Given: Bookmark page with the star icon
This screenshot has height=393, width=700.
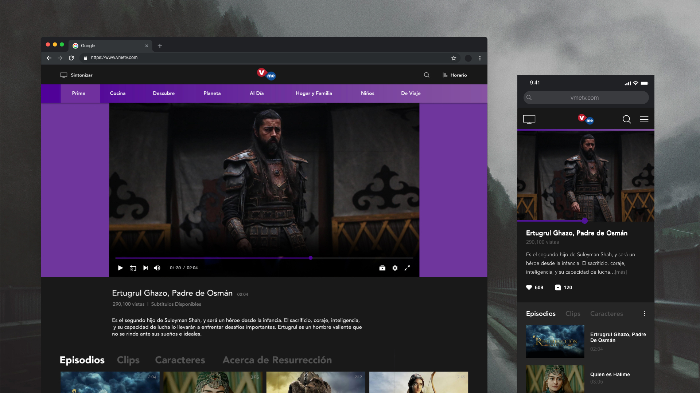Looking at the screenshot, I should pos(454,58).
